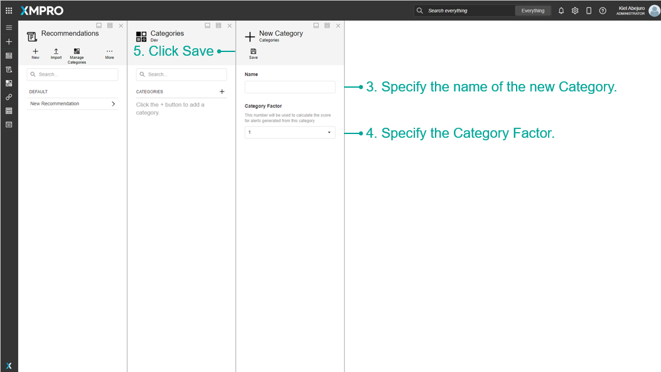
Task: Open the app launcher grid icon
Action: coord(9,11)
